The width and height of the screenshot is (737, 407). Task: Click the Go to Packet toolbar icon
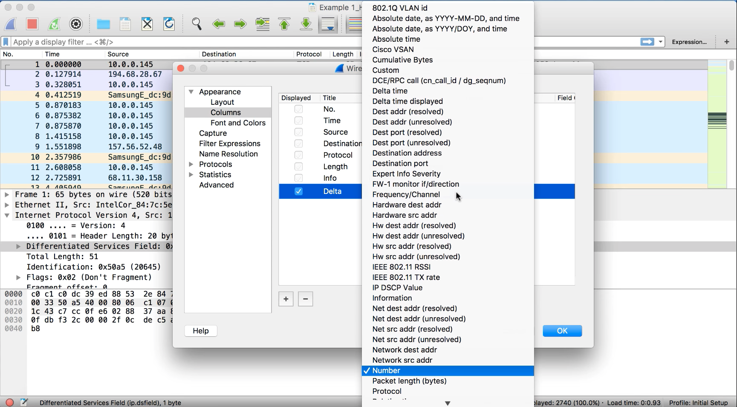coord(263,24)
